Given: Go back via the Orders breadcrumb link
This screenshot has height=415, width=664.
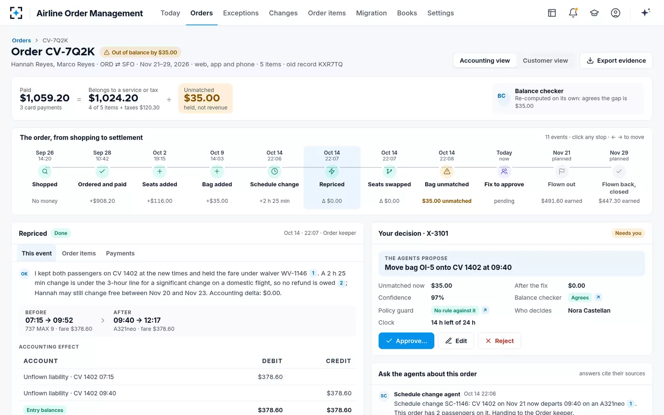Looking at the screenshot, I should tap(21, 41).
